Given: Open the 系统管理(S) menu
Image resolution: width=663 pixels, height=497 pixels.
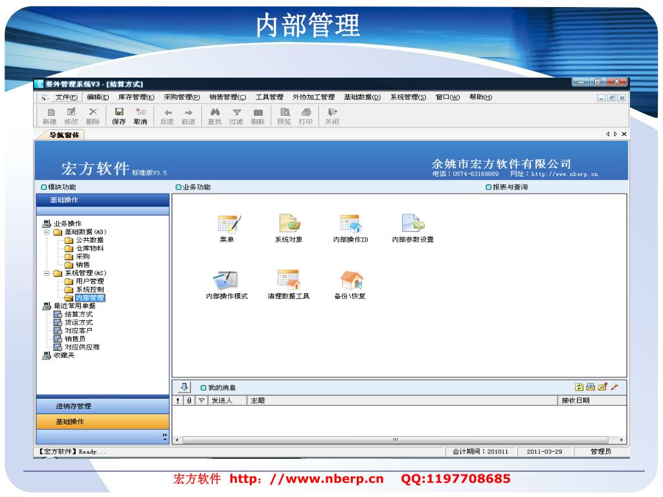Looking at the screenshot, I should [x=408, y=97].
